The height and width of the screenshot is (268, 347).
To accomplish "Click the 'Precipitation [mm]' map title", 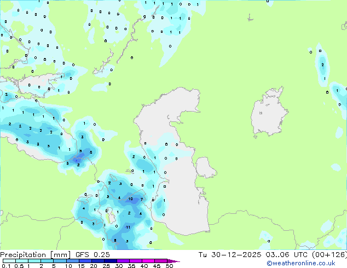I will point(36,255).
